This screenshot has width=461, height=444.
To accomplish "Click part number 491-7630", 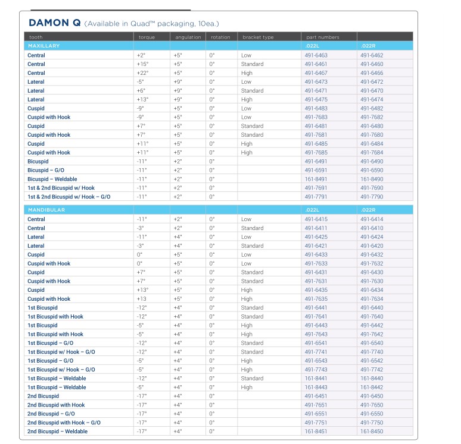I will (372, 281).
